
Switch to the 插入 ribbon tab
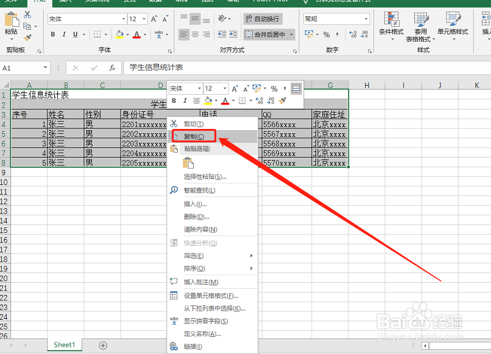66,2
